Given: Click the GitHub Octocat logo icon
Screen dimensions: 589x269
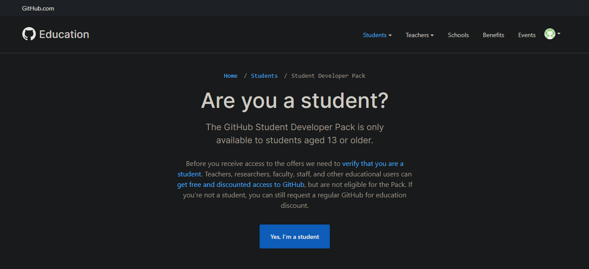Looking at the screenshot, I should tap(29, 34).
